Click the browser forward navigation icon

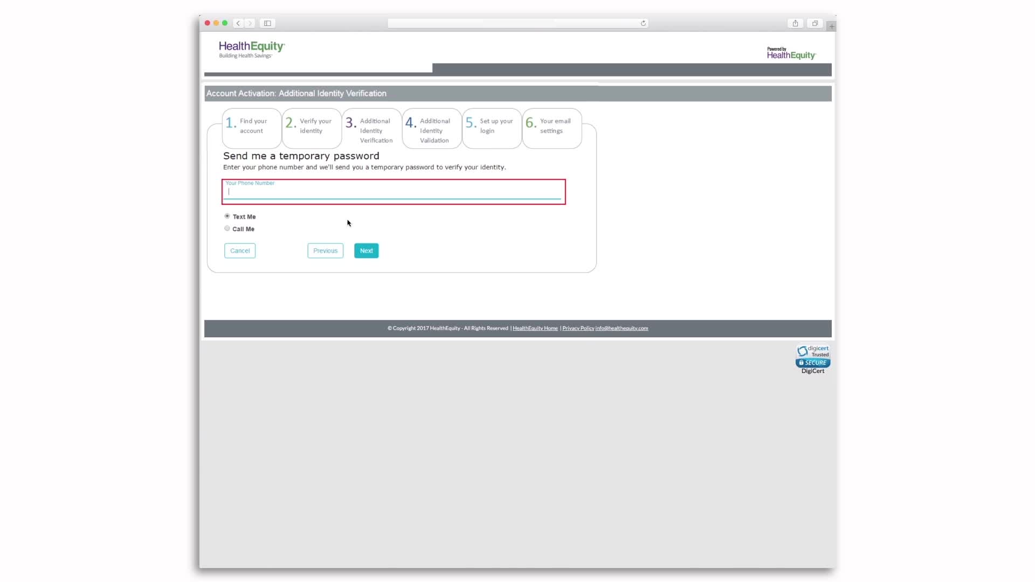249,23
